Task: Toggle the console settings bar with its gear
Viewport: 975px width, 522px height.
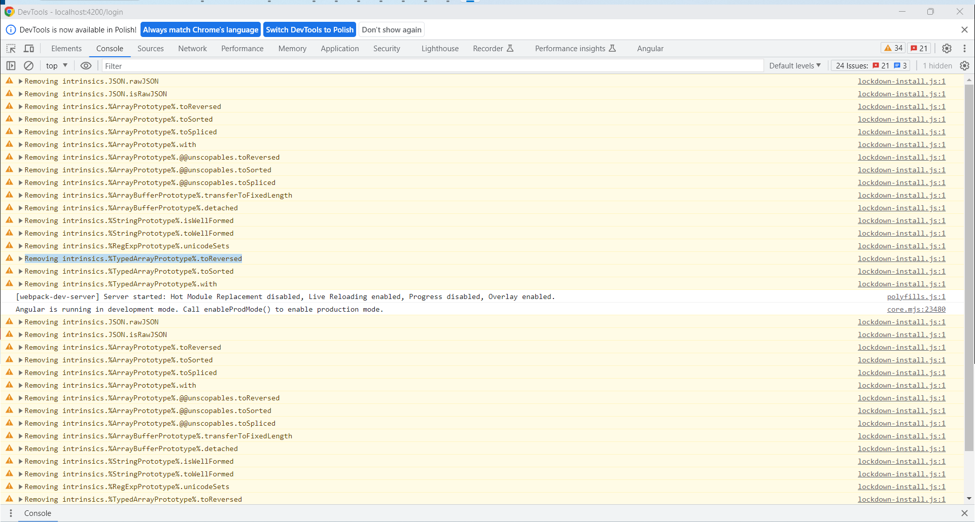Action: (x=964, y=65)
